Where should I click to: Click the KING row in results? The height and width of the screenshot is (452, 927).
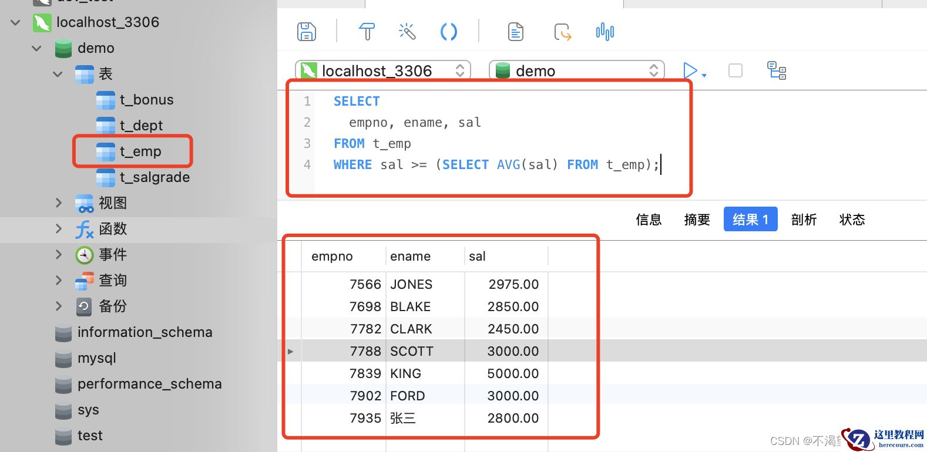(405, 373)
